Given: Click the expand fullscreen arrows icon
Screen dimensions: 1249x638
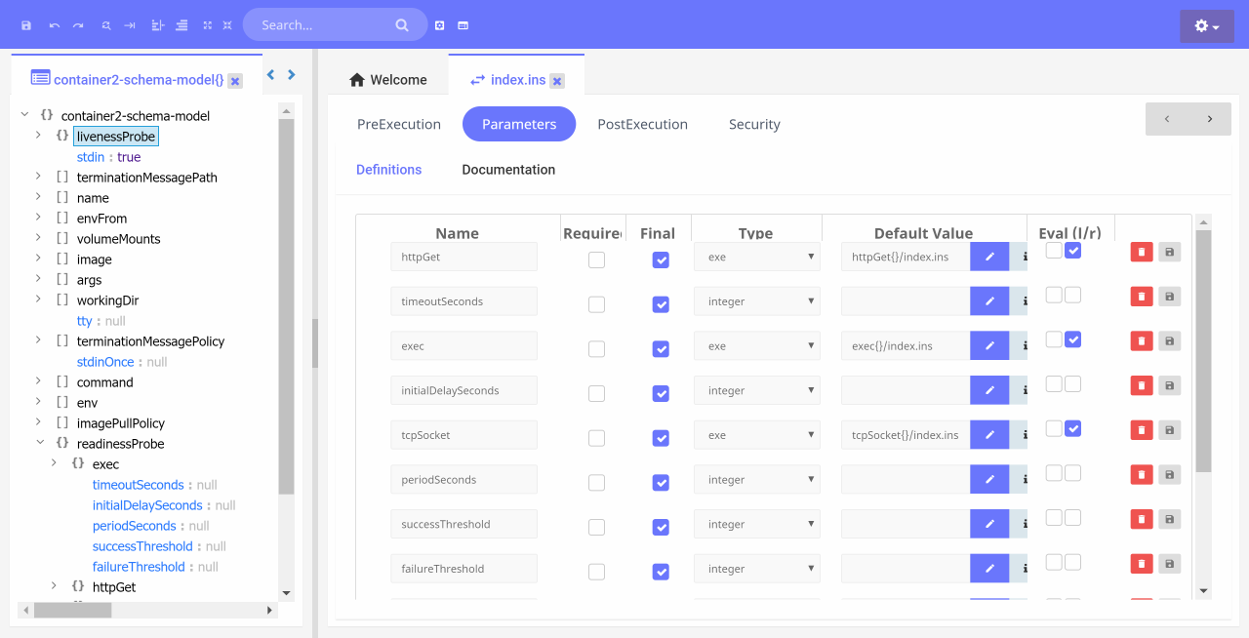Looking at the screenshot, I should pos(207,25).
